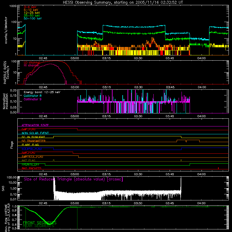Click the SC_TRANSMITTER flag label
Image resolution: width=232 pixels, height=232 pixels.
[34, 141]
